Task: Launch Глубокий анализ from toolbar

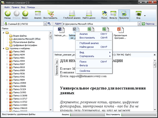Action: [x=72, y=13]
